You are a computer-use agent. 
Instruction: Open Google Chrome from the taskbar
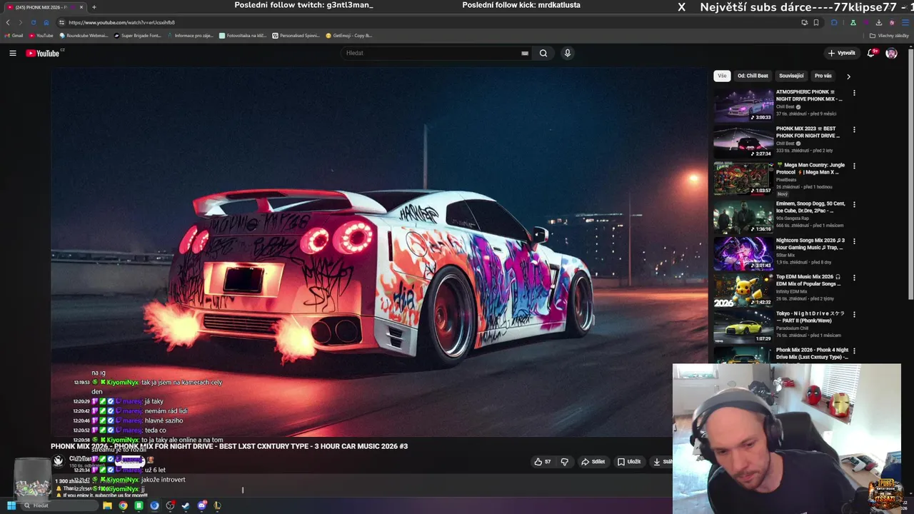coord(123,505)
